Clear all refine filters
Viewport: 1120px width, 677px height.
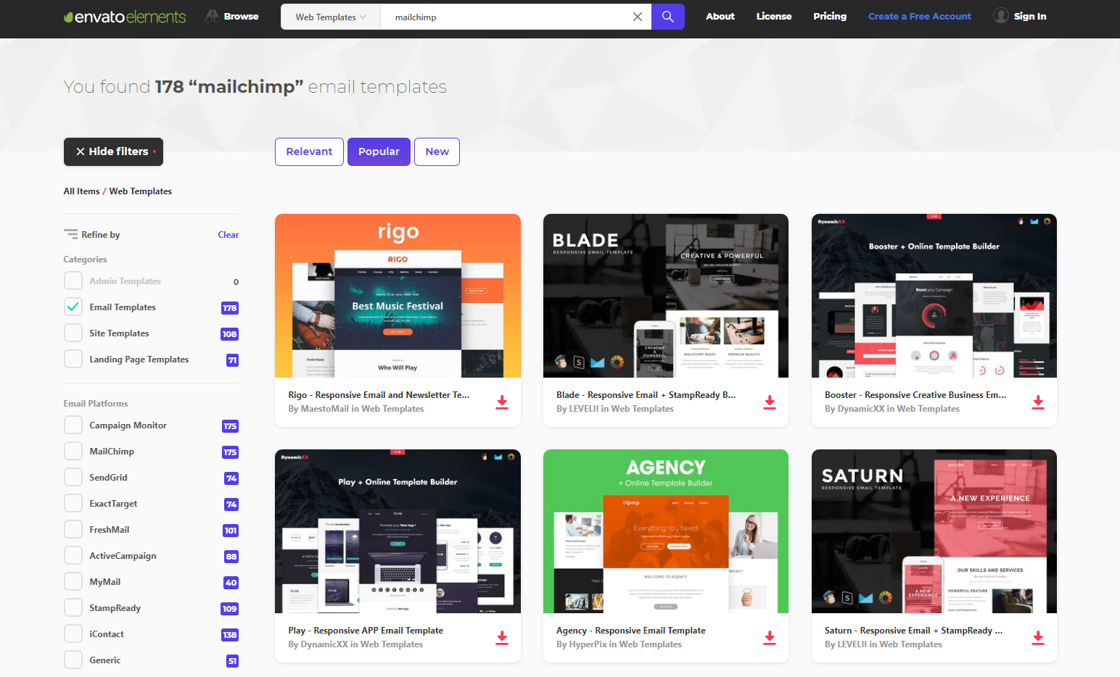[228, 235]
